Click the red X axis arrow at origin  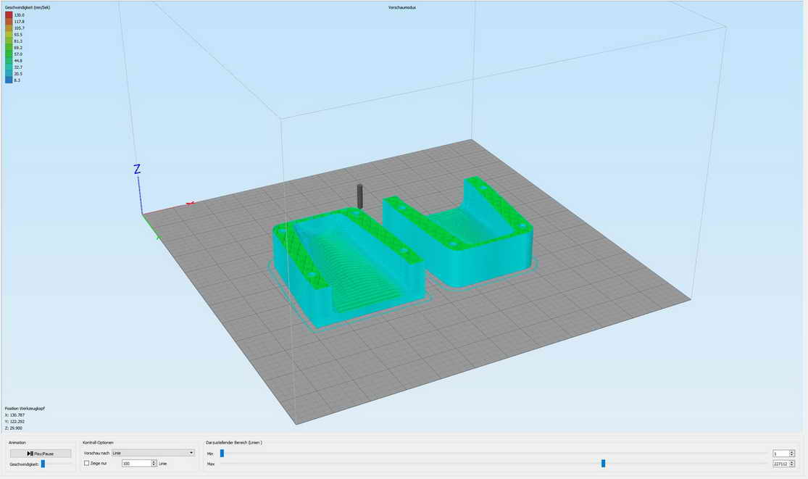click(189, 204)
